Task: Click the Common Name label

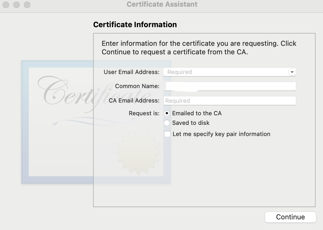Action: 137,86
